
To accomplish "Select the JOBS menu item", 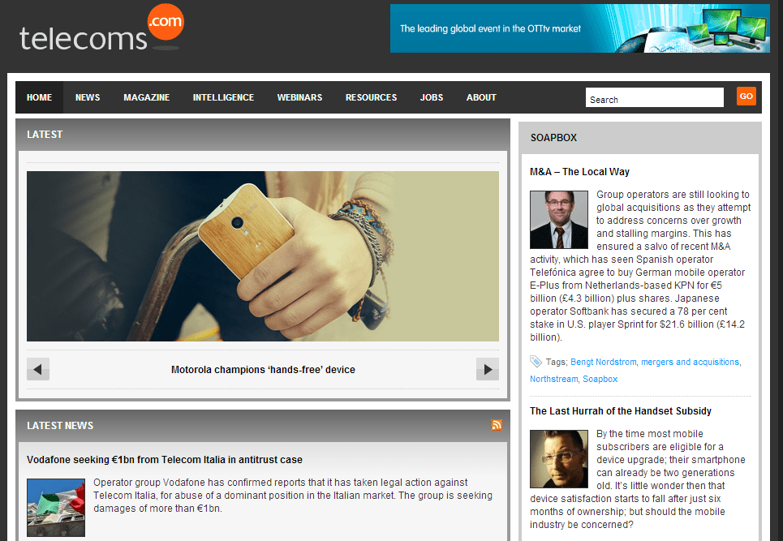I will [x=432, y=97].
